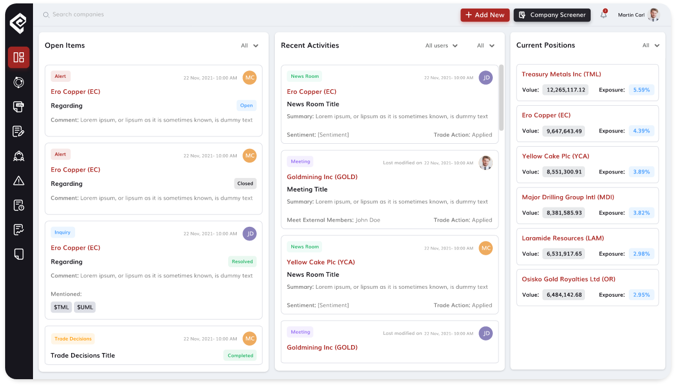Screen dimensions: 676x386
Task: Click the blank note icon in sidebar
Action: coord(19,254)
